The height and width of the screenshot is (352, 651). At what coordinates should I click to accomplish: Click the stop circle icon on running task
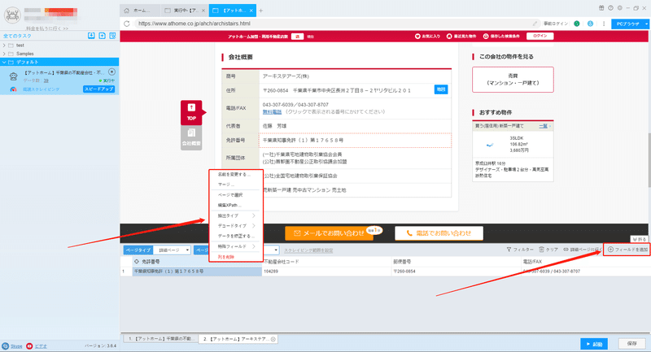tap(111, 72)
